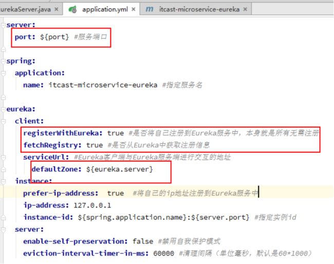Click the Maven m icon on itcast-microservice-eureka tab

(x=150, y=9)
